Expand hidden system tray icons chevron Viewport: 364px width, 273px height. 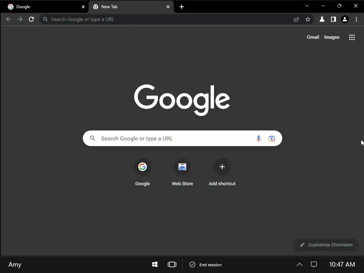pyautogui.click(x=300, y=264)
